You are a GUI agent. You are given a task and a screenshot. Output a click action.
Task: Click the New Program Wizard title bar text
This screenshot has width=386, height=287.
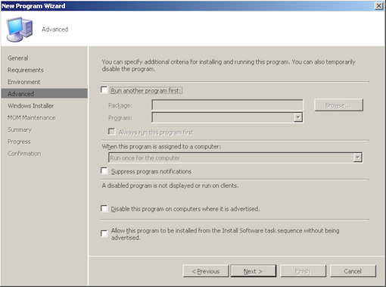click(33, 6)
